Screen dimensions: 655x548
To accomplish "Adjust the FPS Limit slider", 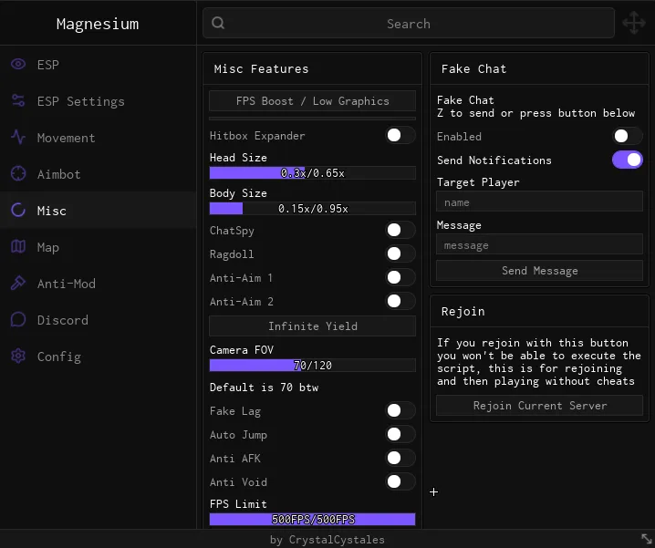I will click(313, 519).
